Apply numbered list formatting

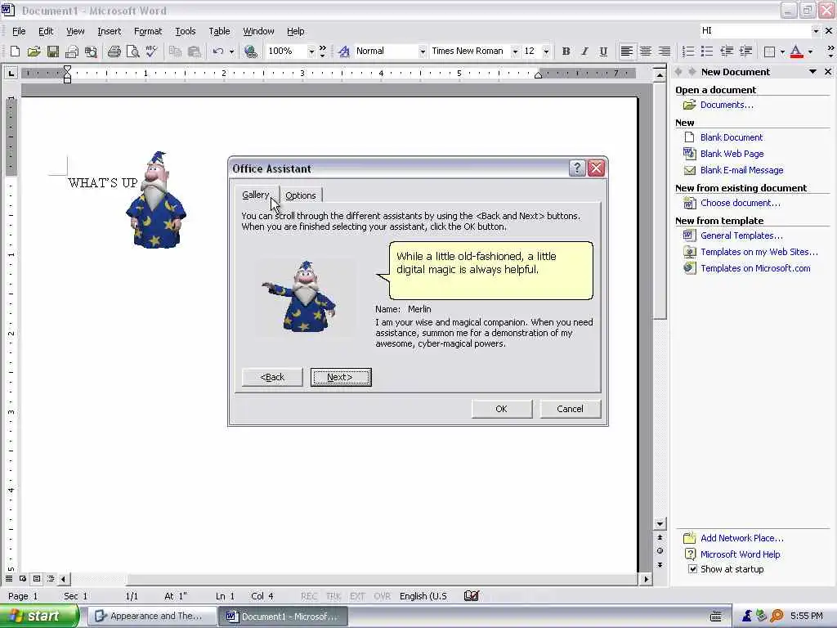(x=688, y=52)
